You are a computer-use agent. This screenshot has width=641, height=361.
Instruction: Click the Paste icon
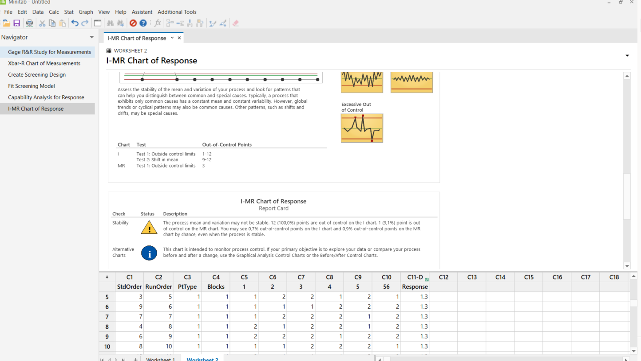61,23
